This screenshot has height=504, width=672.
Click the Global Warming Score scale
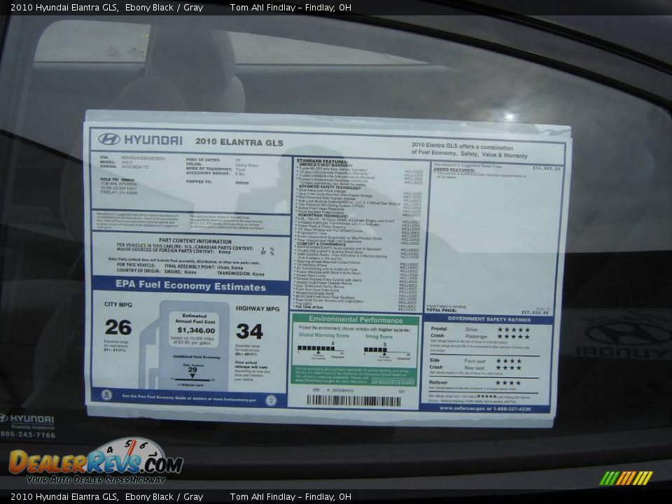[x=321, y=349]
